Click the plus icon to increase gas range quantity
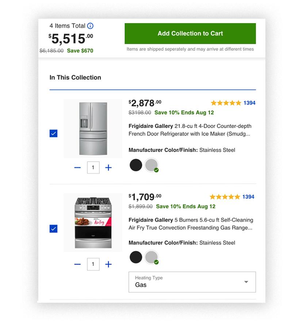 108,264
